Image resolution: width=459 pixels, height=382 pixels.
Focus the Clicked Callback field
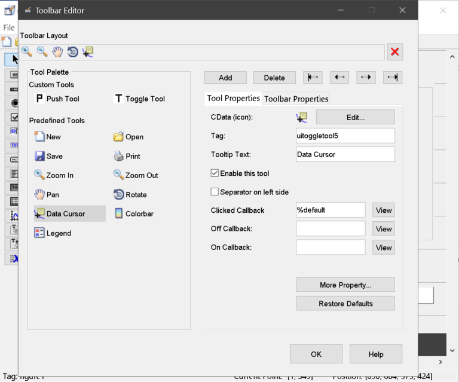pyautogui.click(x=331, y=210)
